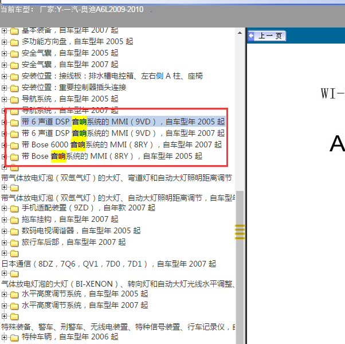The height and width of the screenshot is (344, 345).
Task: Click folder icon of 导航系统 2005 item
Action: pos(14,100)
